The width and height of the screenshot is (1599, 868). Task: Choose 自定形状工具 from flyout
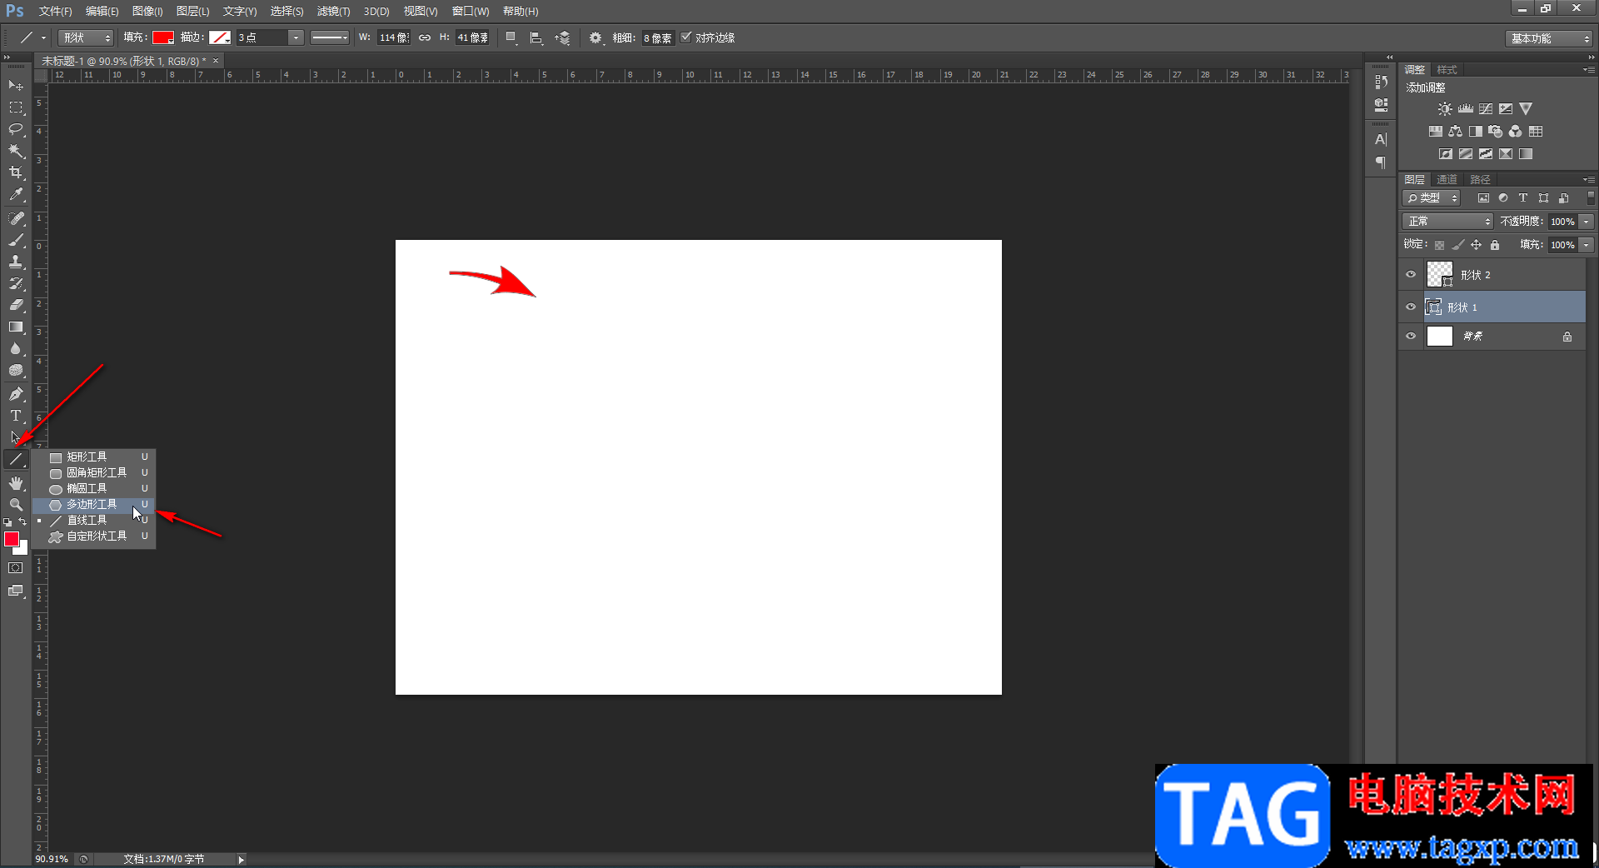point(94,536)
